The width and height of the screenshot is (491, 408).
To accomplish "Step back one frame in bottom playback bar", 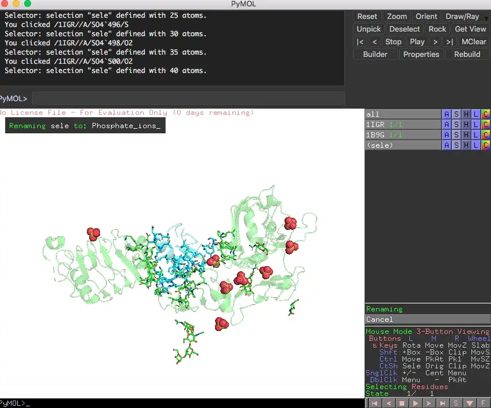I will 389,403.
